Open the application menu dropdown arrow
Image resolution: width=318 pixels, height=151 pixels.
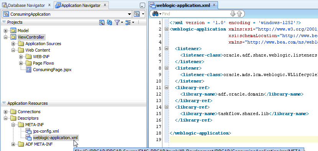(143, 14)
